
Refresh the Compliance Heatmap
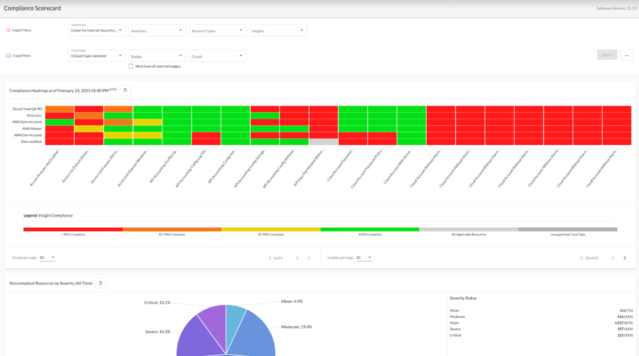(125, 90)
